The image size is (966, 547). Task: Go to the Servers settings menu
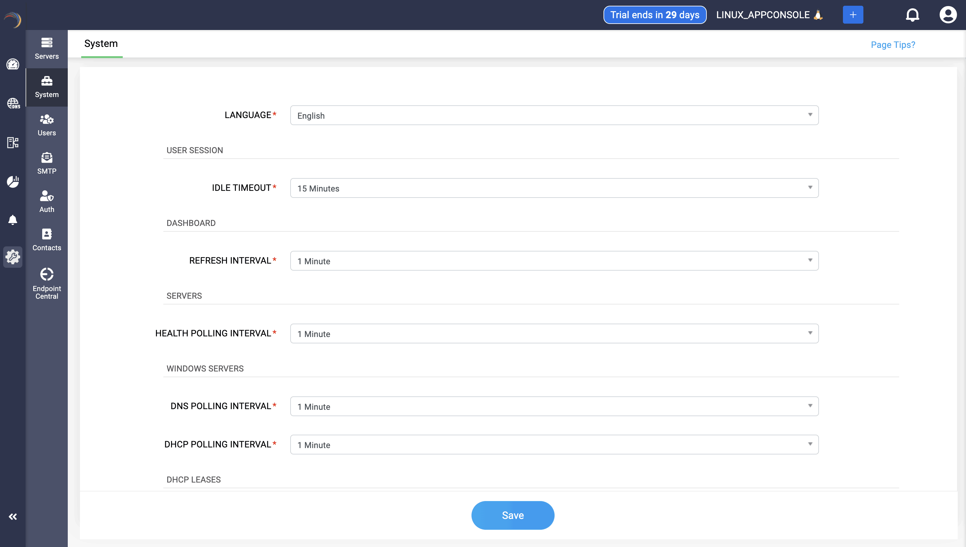[47, 49]
